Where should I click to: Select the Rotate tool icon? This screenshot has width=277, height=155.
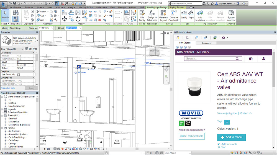(78, 19)
